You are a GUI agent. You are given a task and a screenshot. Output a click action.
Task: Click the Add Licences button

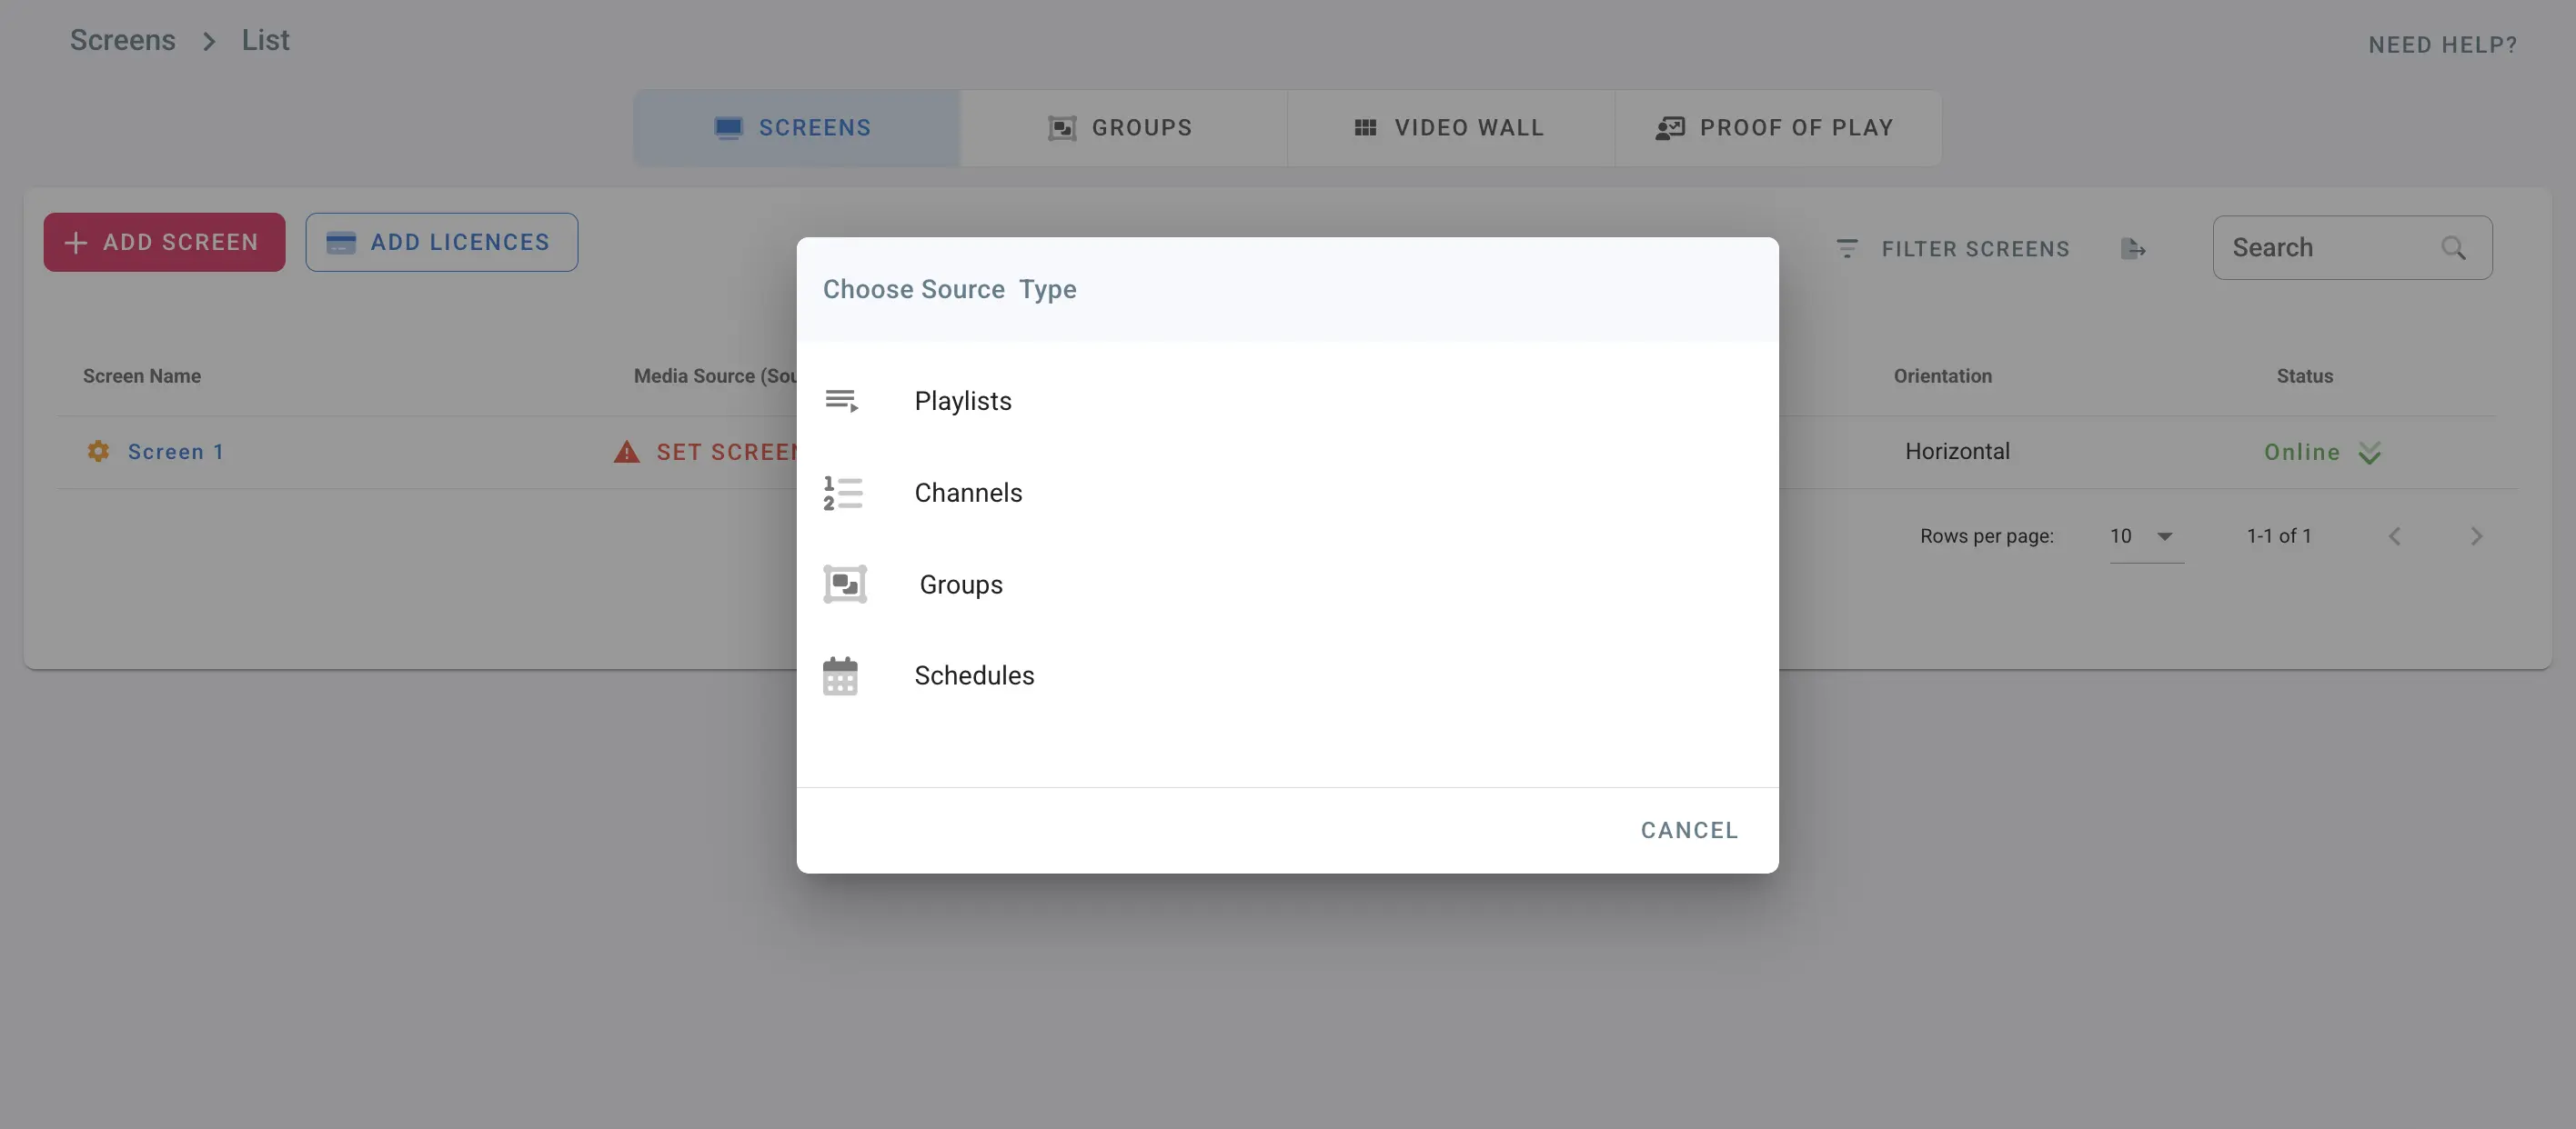441,242
